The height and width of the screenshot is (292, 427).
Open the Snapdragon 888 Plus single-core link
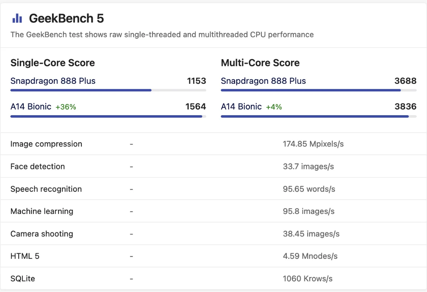tap(53, 81)
